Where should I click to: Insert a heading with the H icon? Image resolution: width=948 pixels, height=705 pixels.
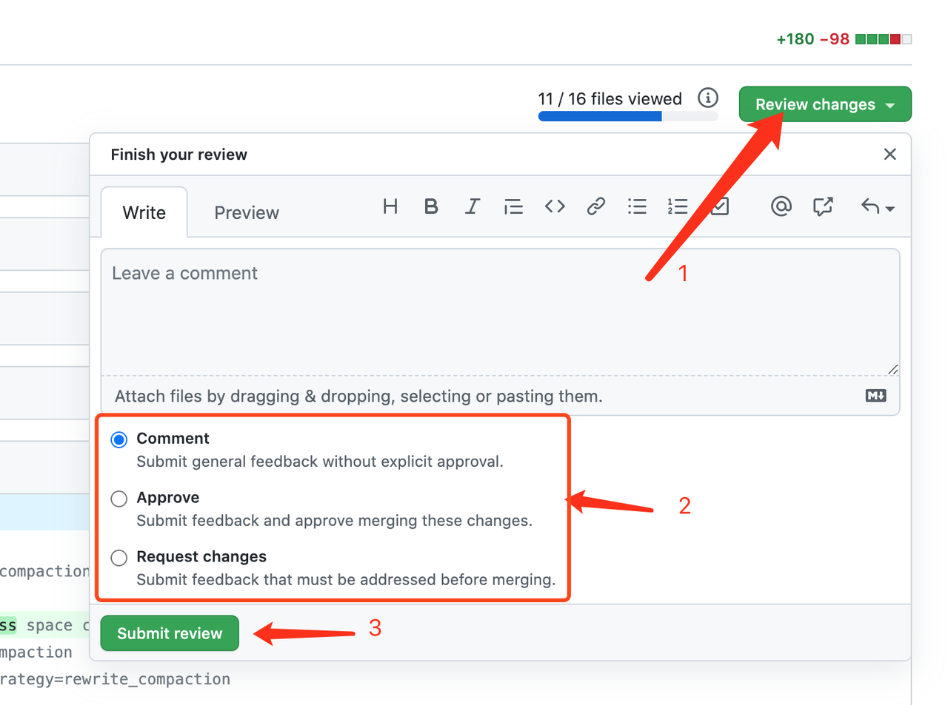point(390,206)
